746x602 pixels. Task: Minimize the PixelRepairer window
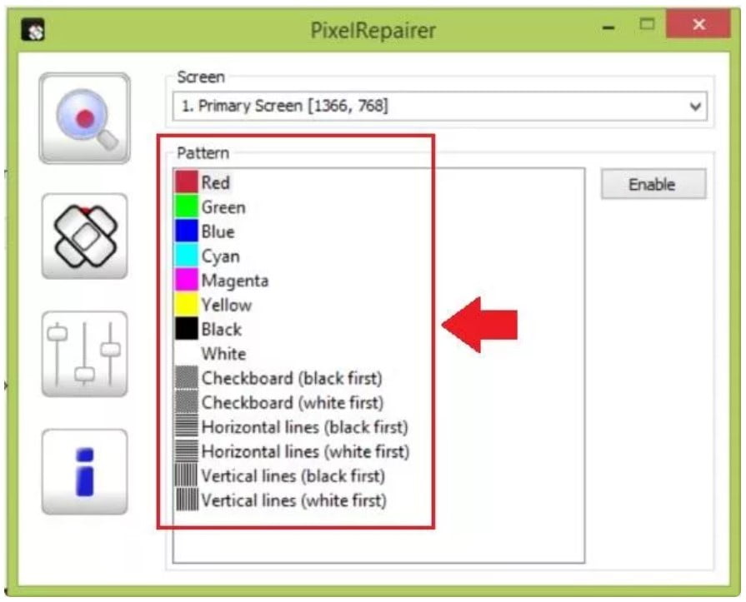tap(608, 28)
